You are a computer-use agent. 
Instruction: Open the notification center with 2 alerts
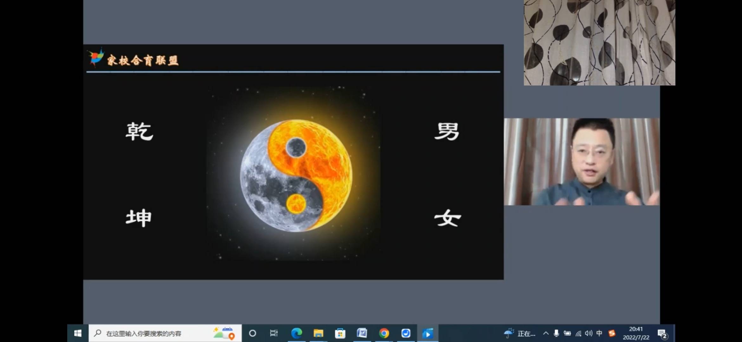pyautogui.click(x=662, y=333)
